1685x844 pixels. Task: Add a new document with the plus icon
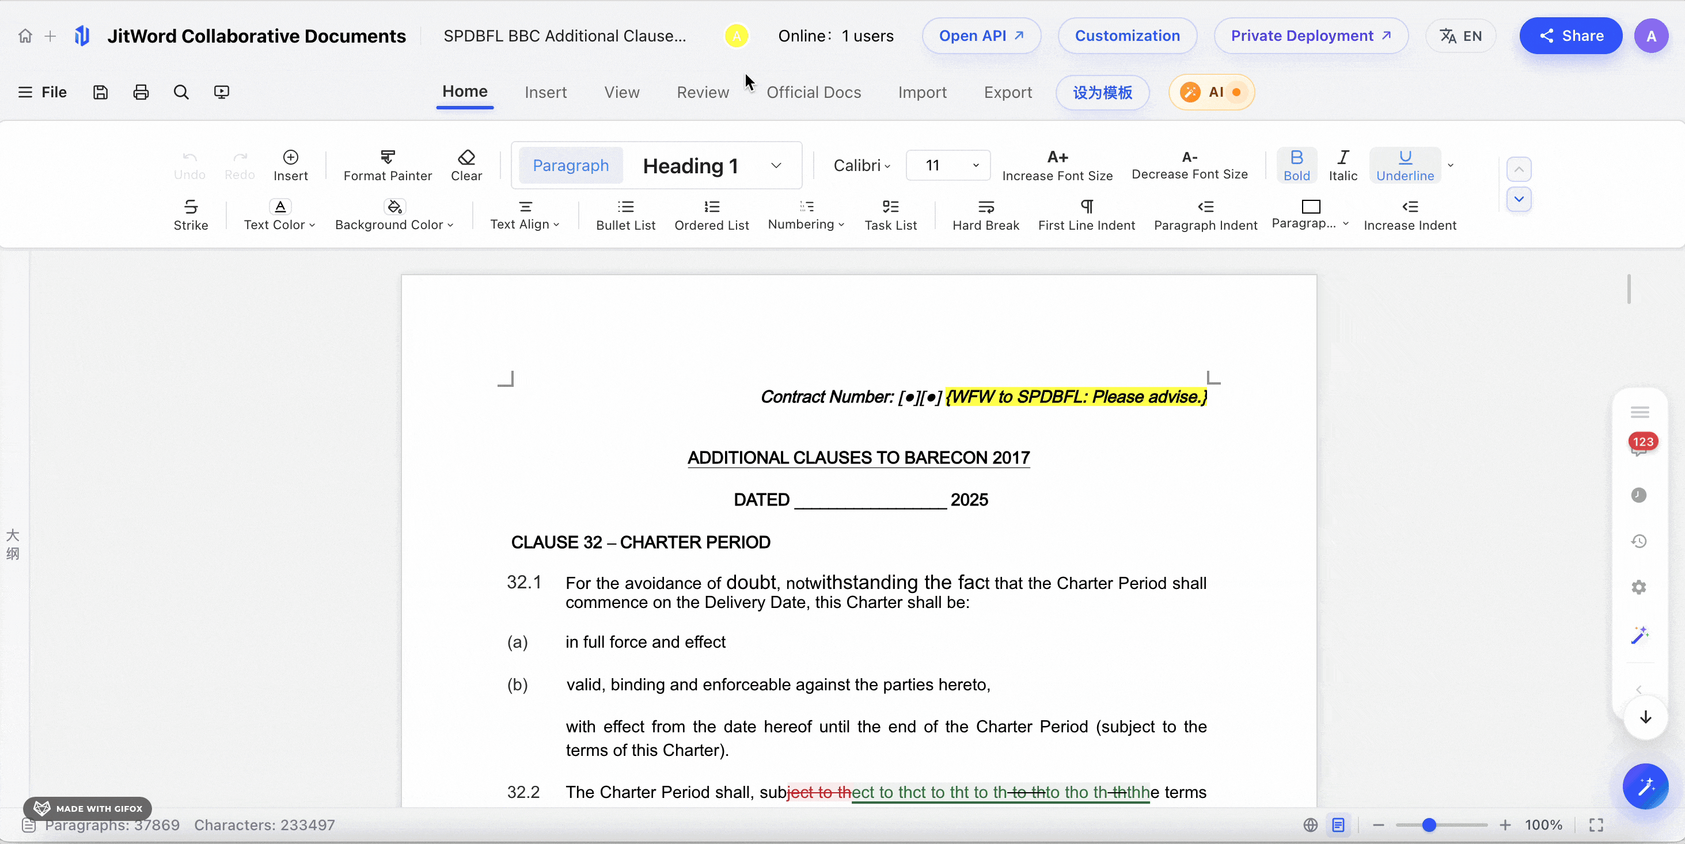tap(50, 36)
